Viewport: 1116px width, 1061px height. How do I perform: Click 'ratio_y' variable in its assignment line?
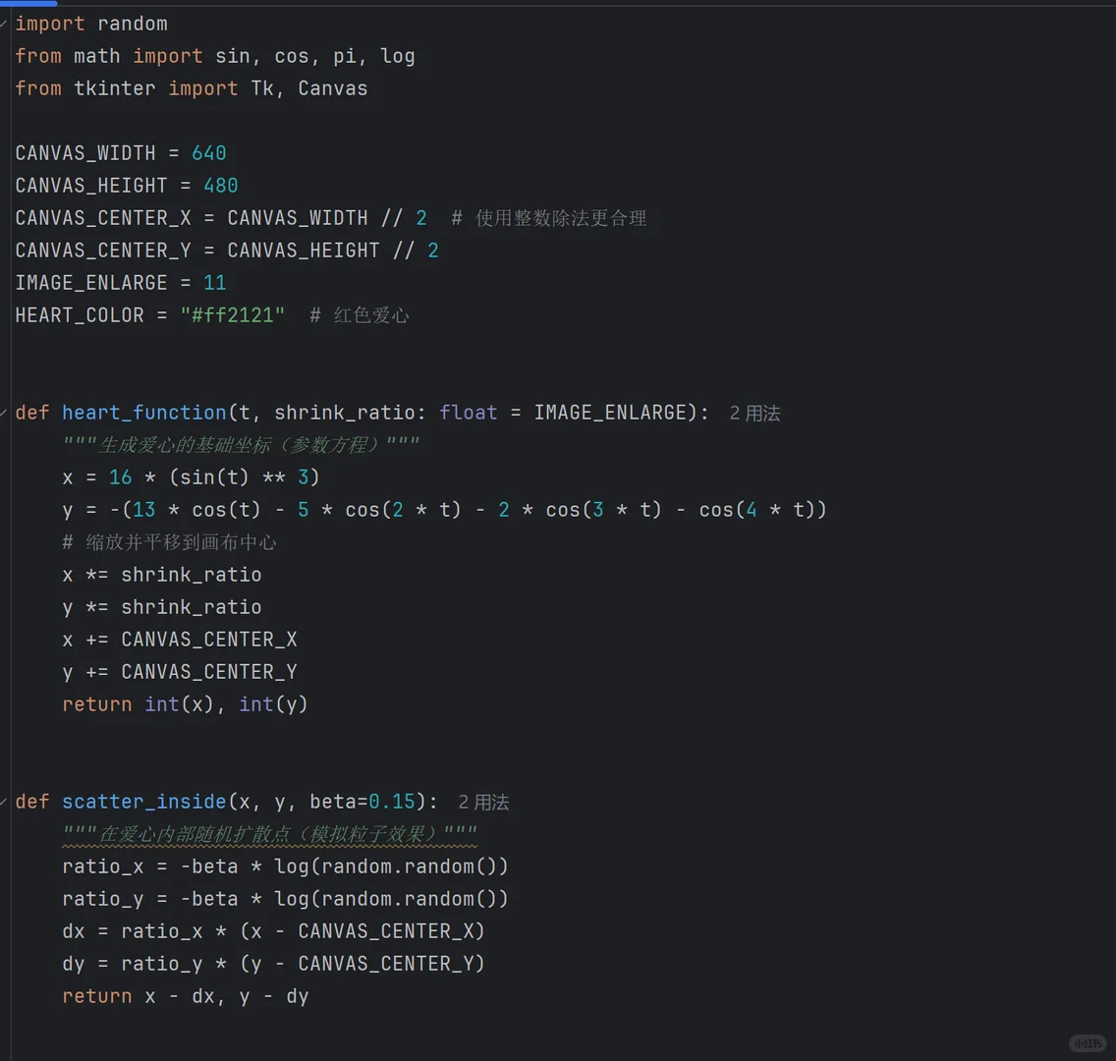point(103,900)
